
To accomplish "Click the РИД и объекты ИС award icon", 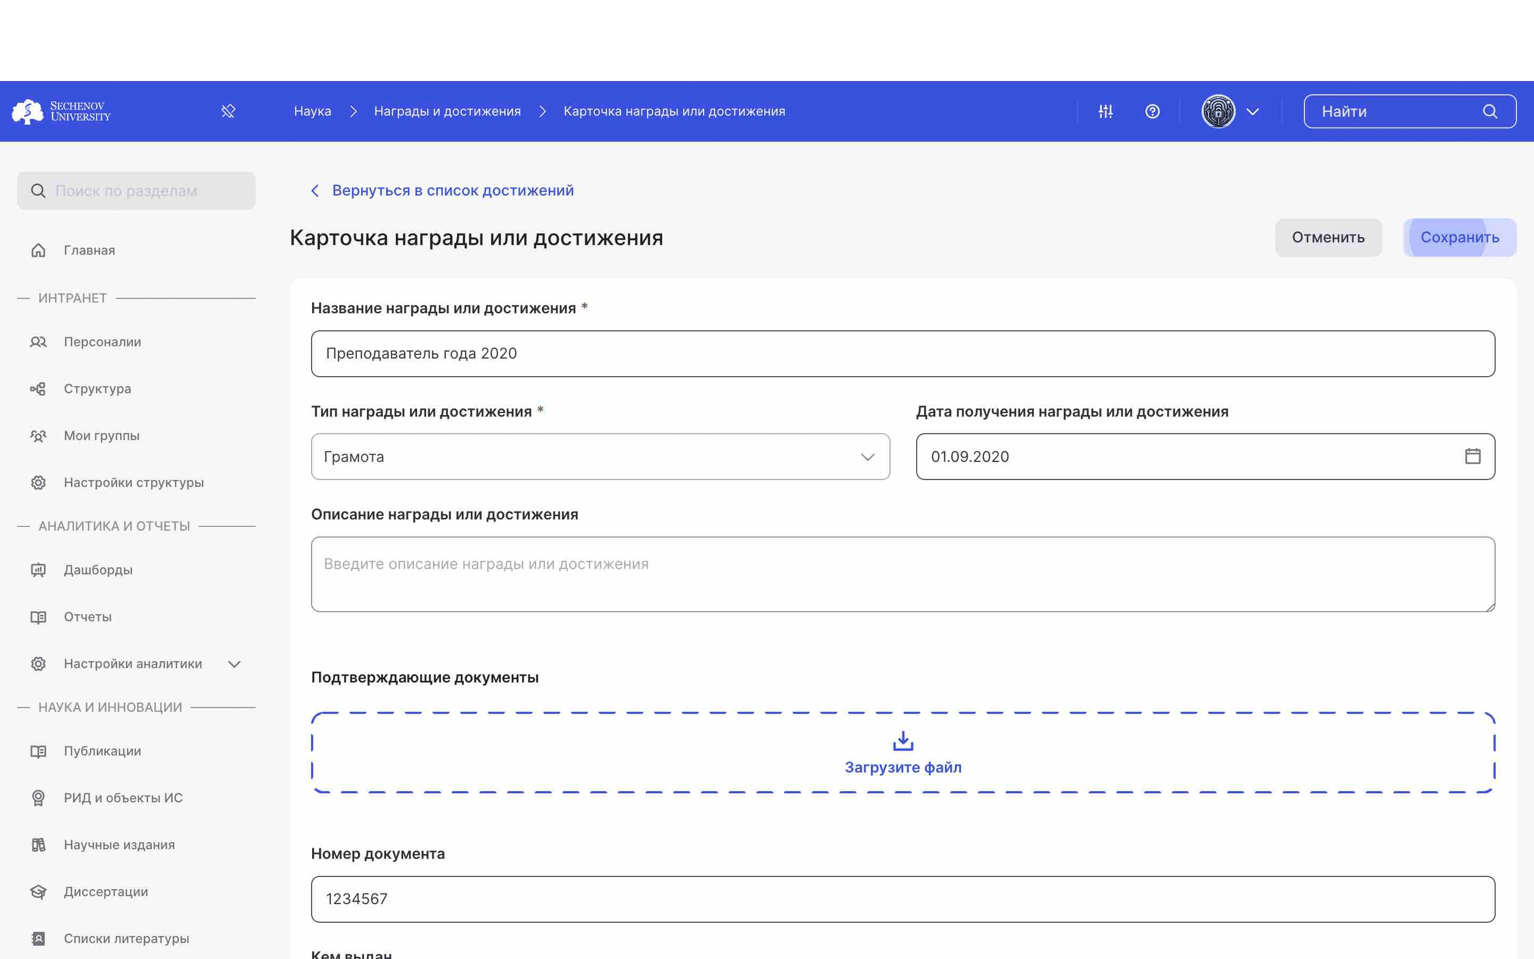I will pyautogui.click(x=38, y=799).
